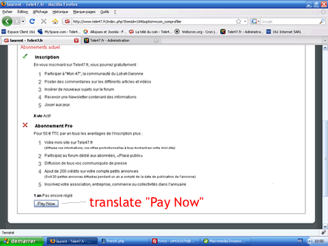Open the Webcron.org bookmark
This screenshot has height=246, width=328.
coord(196,31)
